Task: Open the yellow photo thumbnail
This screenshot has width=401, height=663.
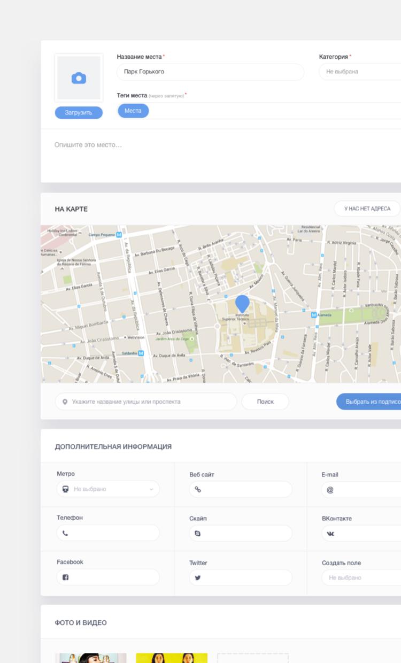Action: 172,658
